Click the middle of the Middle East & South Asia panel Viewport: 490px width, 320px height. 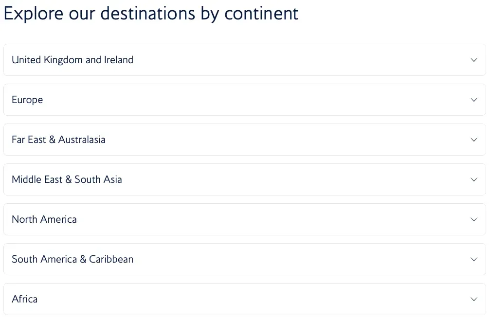pos(245,179)
